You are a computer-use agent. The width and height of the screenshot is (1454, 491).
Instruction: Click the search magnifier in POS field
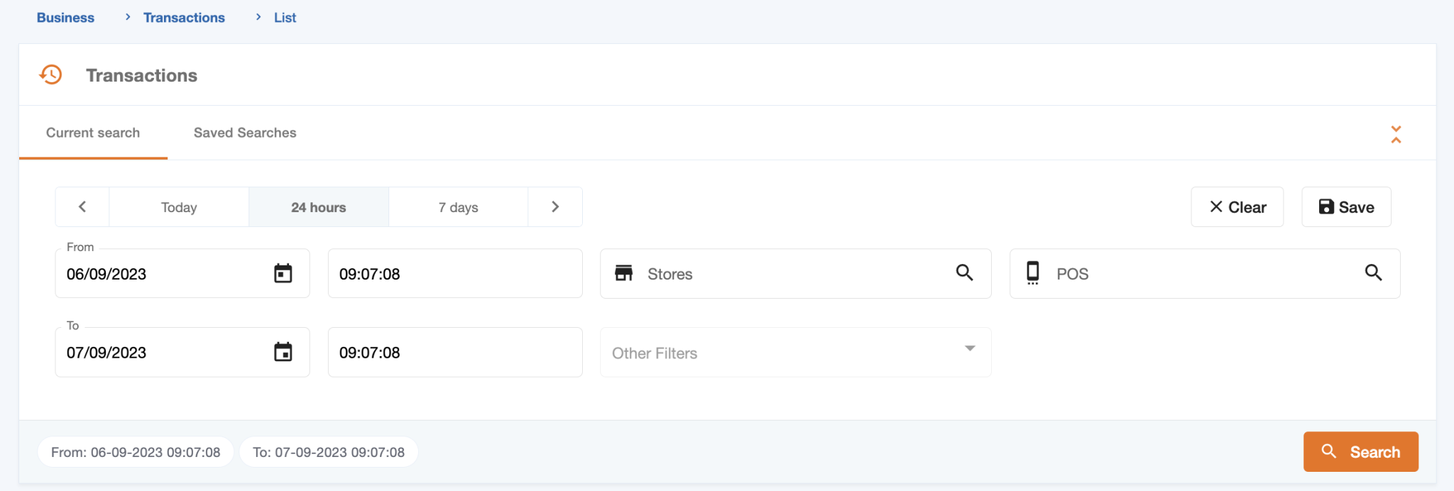[x=1374, y=273]
